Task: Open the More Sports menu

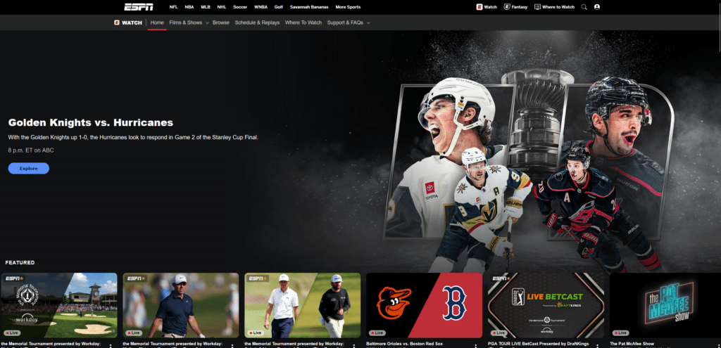Action: point(348,7)
